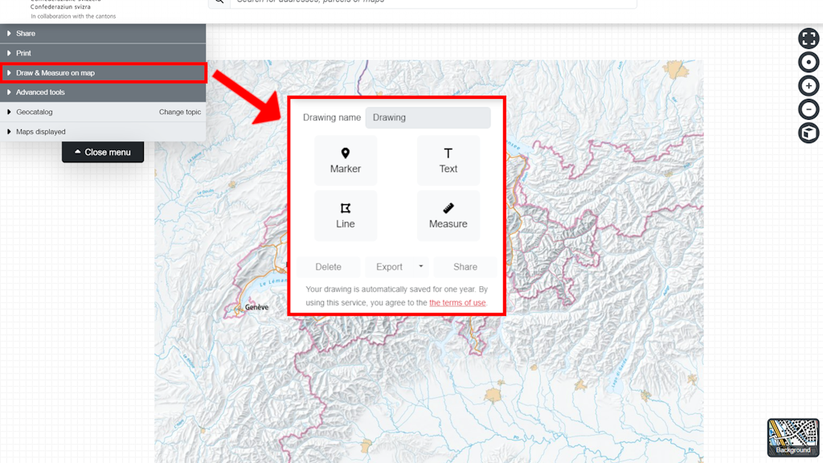Open the Export dropdown arrow

point(420,267)
